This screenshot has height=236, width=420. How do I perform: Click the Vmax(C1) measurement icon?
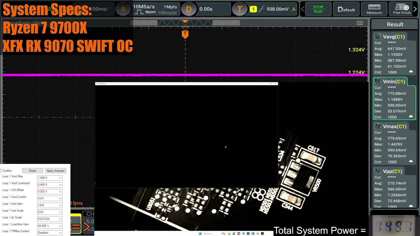[x=378, y=126]
